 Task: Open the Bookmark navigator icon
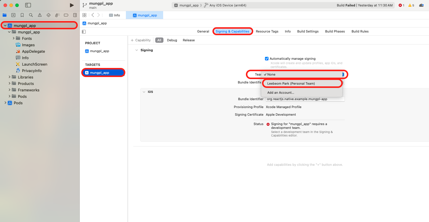[x=22, y=15]
